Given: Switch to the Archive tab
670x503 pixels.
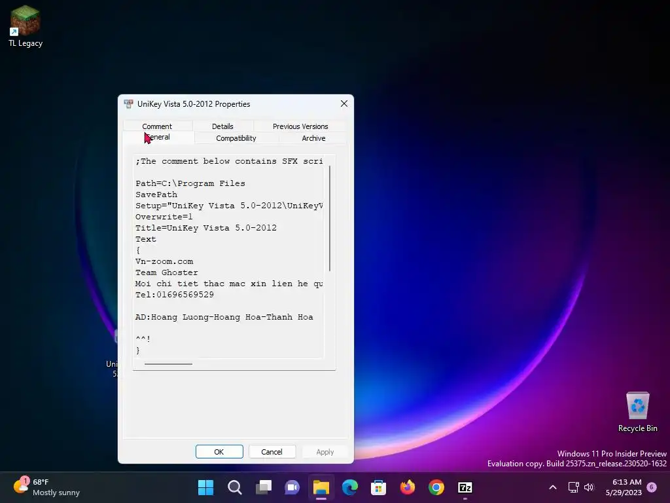Looking at the screenshot, I should pyautogui.click(x=313, y=138).
